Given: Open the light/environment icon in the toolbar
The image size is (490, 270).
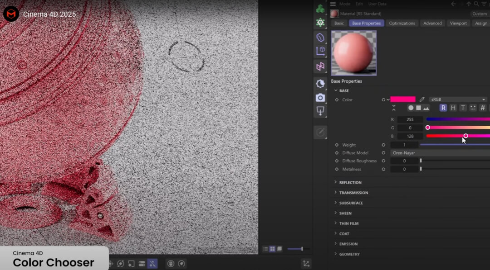Looking at the screenshot, I should click(x=320, y=84).
